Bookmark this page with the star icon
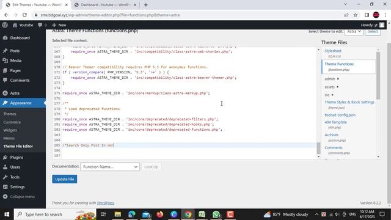 click(x=356, y=15)
